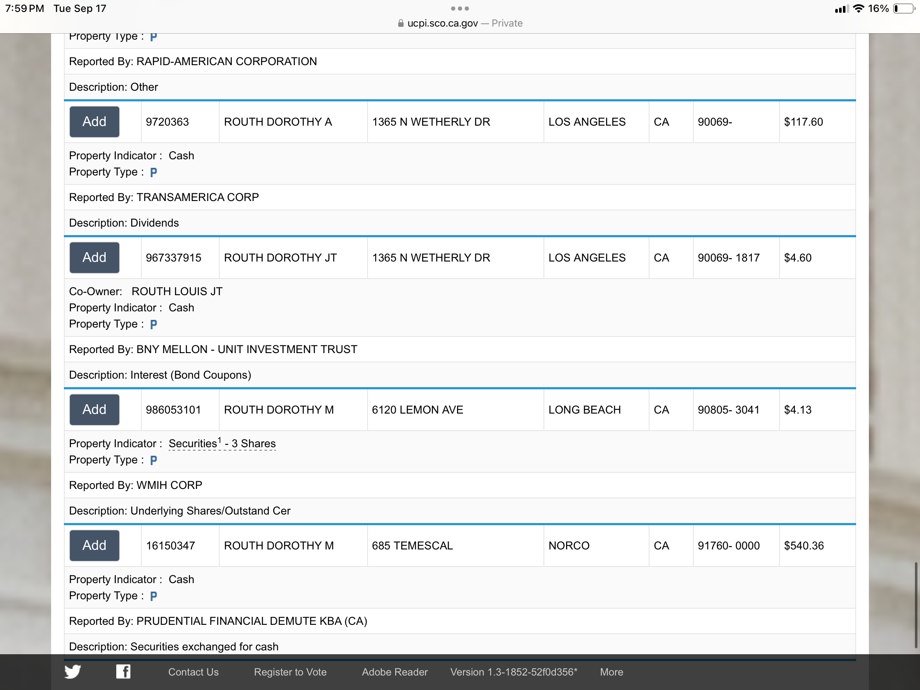Click Description: Underlying Shares/Outstand Cer
This screenshot has height=690, width=920.
pos(180,511)
